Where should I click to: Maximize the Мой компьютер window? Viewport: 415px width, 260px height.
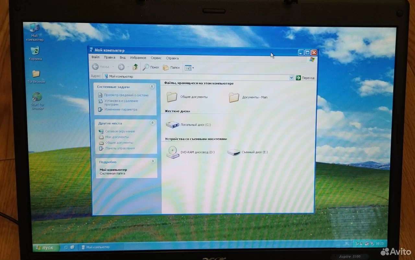click(x=307, y=52)
